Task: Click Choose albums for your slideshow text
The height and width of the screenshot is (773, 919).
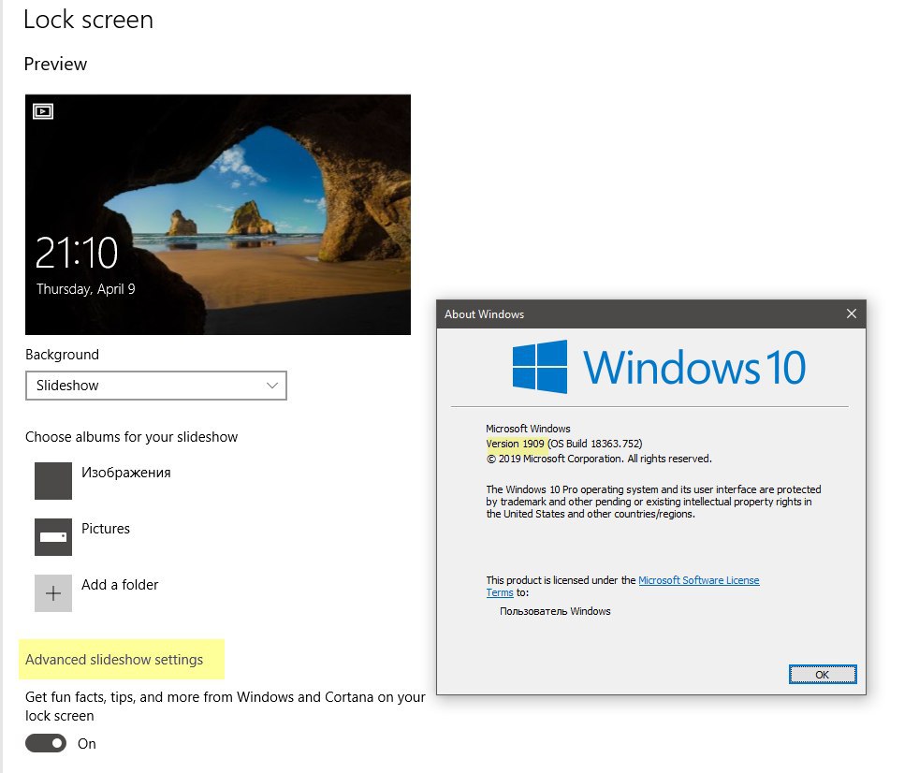Action: 131,437
